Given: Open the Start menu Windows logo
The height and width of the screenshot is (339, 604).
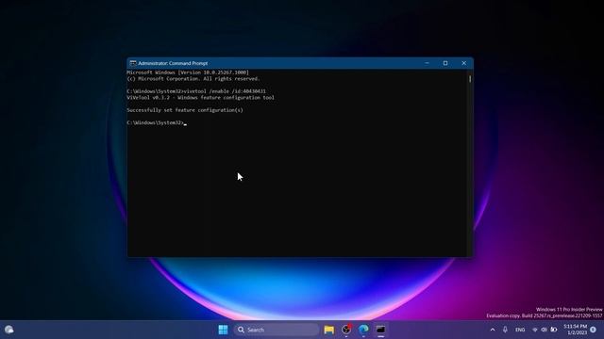Looking at the screenshot, I should pyautogui.click(x=223, y=330).
